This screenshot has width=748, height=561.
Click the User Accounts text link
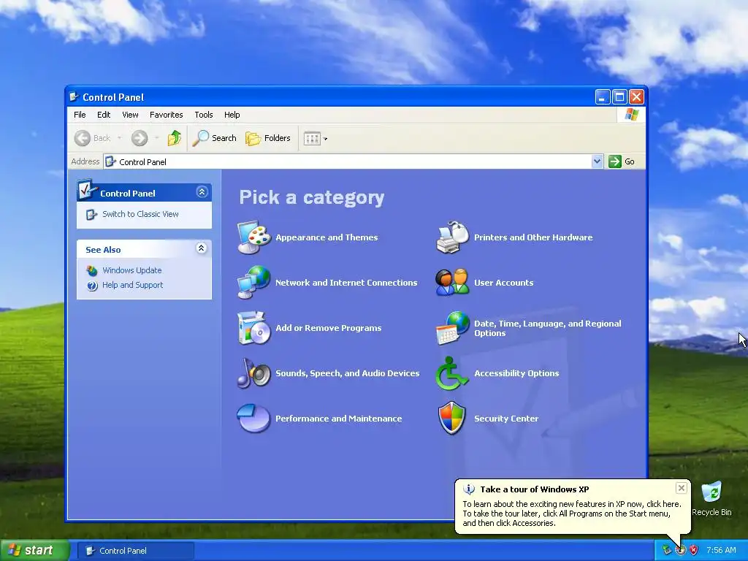(x=504, y=283)
